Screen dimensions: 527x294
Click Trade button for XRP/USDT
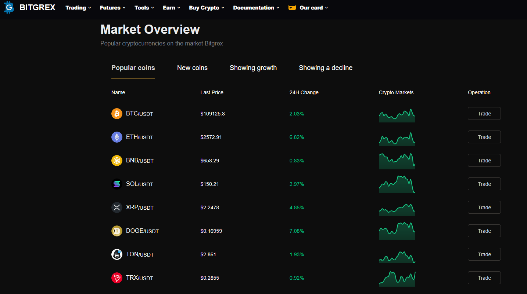pyautogui.click(x=484, y=207)
